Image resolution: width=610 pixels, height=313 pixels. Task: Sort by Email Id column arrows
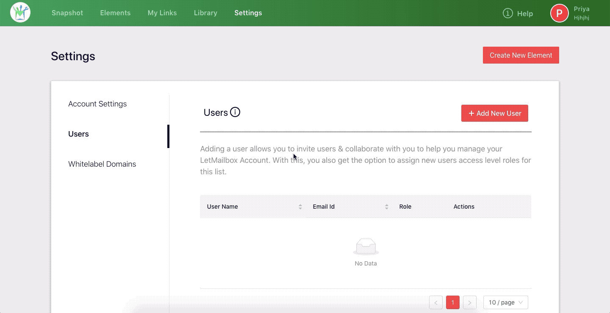387,207
